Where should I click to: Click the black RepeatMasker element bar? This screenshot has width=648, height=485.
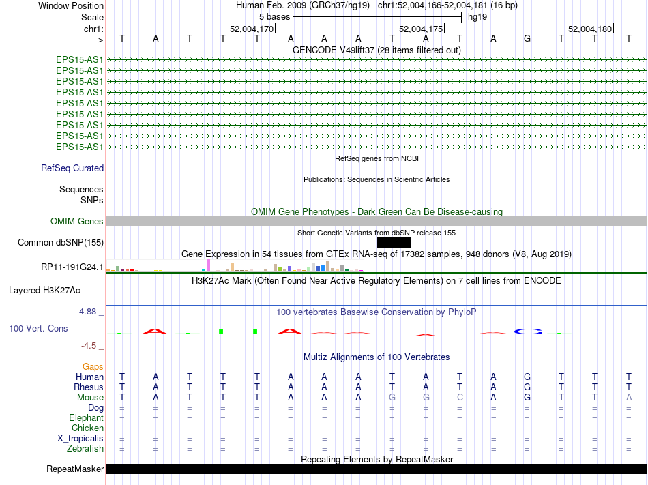(x=377, y=469)
